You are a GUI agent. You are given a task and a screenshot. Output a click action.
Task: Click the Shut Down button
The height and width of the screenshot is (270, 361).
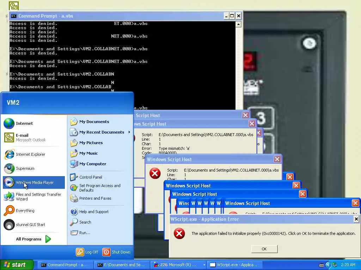point(116,252)
